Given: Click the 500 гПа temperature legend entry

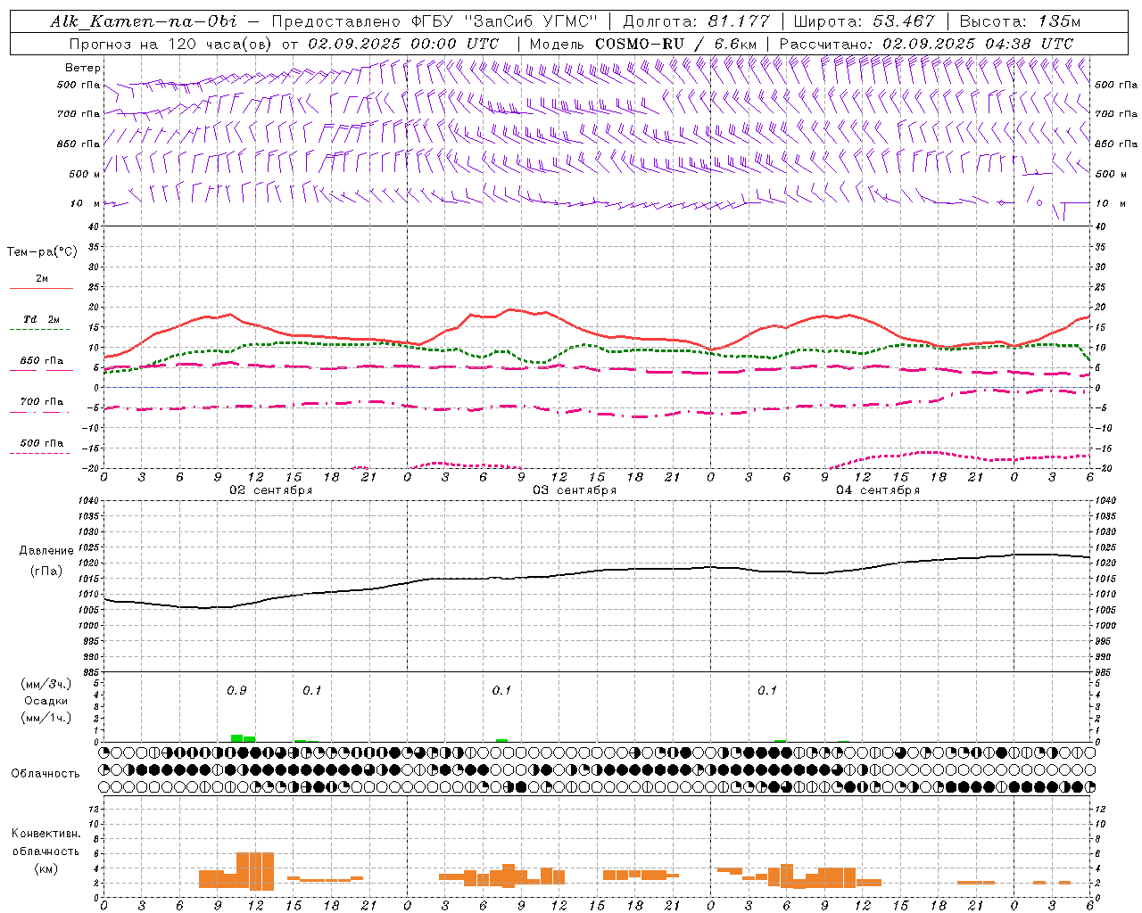Looking at the screenshot, I should (x=42, y=443).
